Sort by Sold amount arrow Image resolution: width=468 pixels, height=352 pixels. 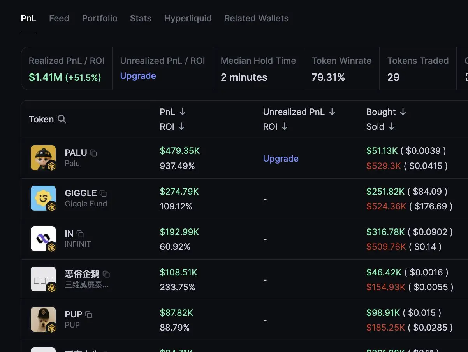pyautogui.click(x=392, y=127)
